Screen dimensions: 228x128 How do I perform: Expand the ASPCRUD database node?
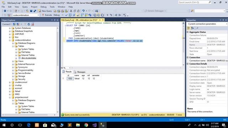point(10,34)
